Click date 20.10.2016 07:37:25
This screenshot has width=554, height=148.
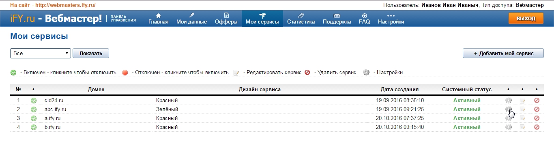(400, 118)
